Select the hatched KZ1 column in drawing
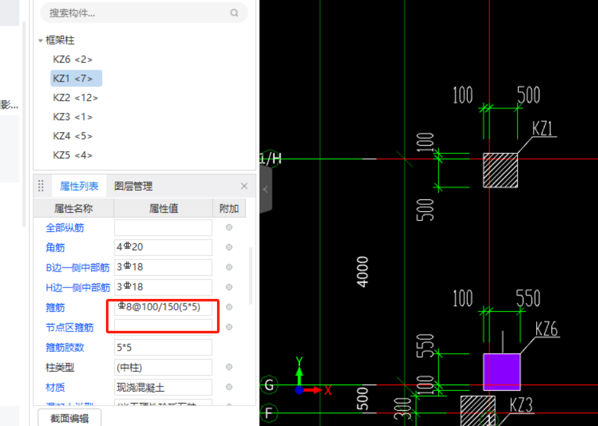 [500, 171]
